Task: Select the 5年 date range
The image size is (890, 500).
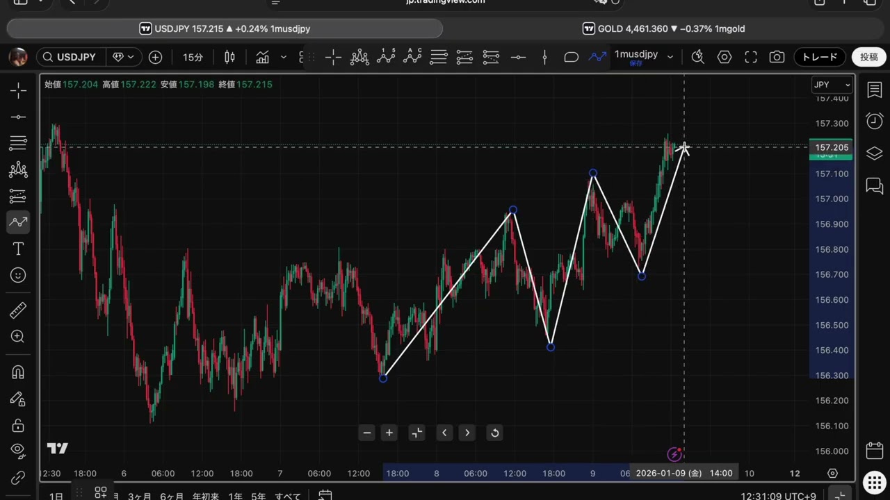Action: [258, 496]
